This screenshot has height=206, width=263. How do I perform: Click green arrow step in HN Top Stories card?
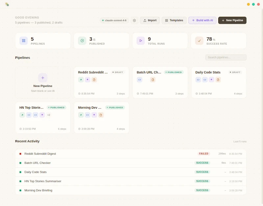click(x=22, y=115)
